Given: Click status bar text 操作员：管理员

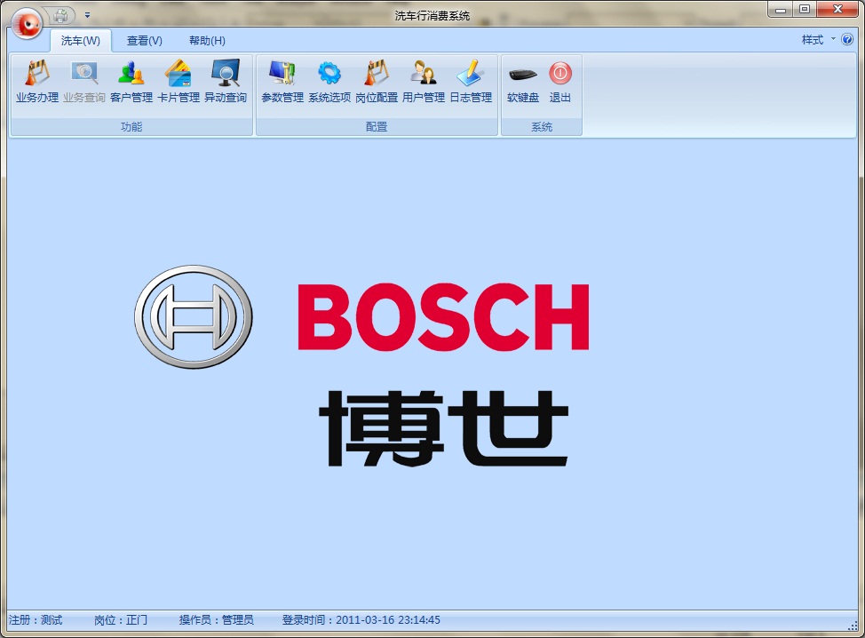Looking at the screenshot, I should pyautogui.click(x=217, y=620).
